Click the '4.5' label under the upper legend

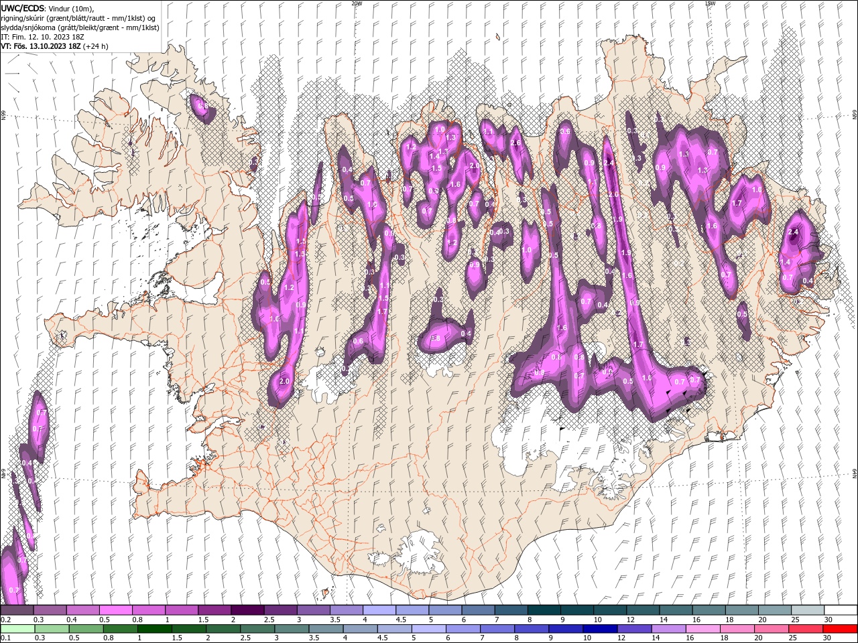click(401, 620)
